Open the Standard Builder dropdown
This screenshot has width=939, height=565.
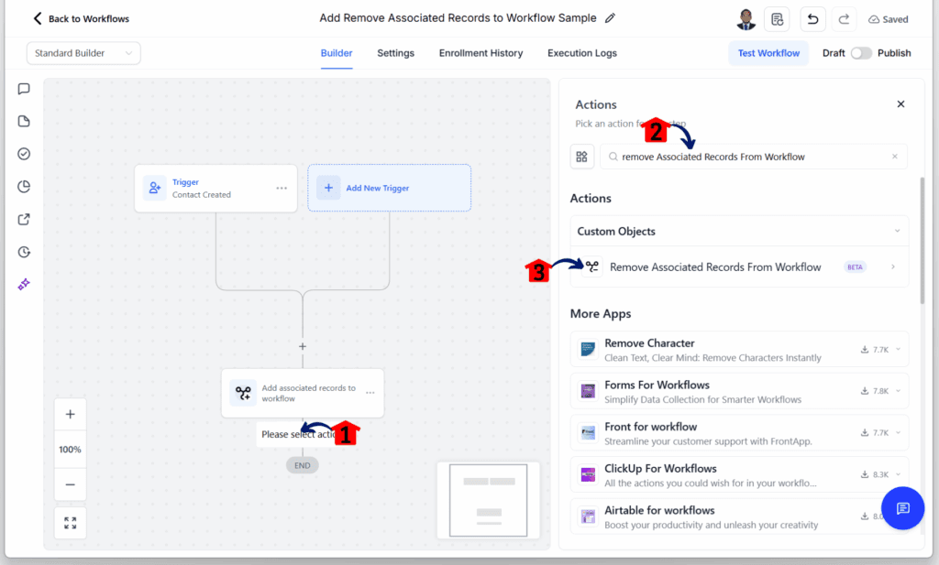click(x=83, y=53)
